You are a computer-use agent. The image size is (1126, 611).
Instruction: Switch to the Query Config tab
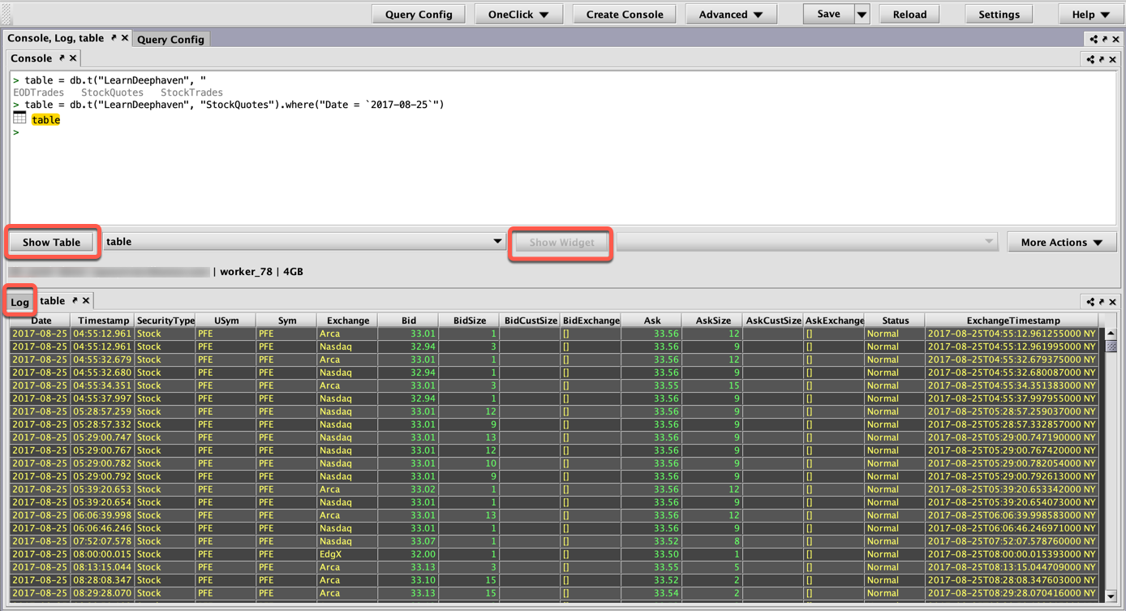pyautogui.click(x=170, y=39)
